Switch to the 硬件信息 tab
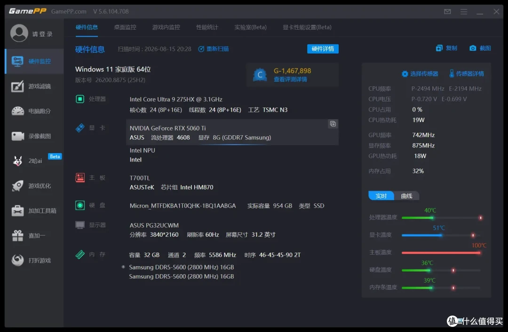508x332 pixels. pyautogui.click(x=87, y=27)
